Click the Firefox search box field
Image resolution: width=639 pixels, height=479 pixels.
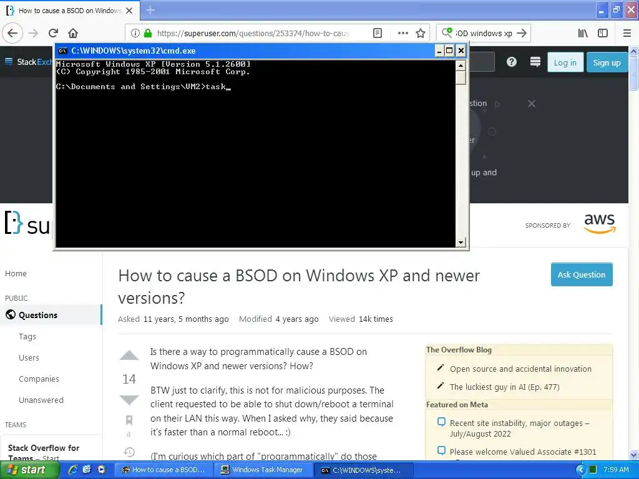[484, 33]
